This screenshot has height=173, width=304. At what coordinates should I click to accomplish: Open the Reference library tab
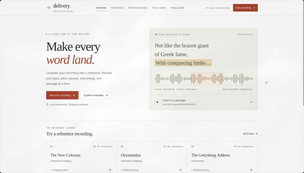138,8
